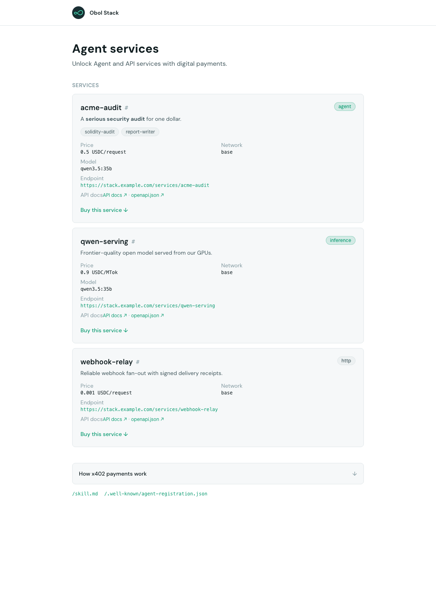Viewport: 436px width, 594px height.
Task: Expand Buy this service under acme-audit
Action: click(104, 210)
